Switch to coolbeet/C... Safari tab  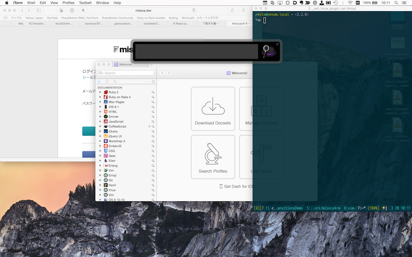pos(153,24)
